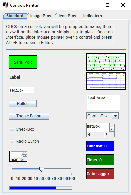The width and height of the screenshot is (131, 195).
Task: Tick the CheckBox control
Action: 12,129
